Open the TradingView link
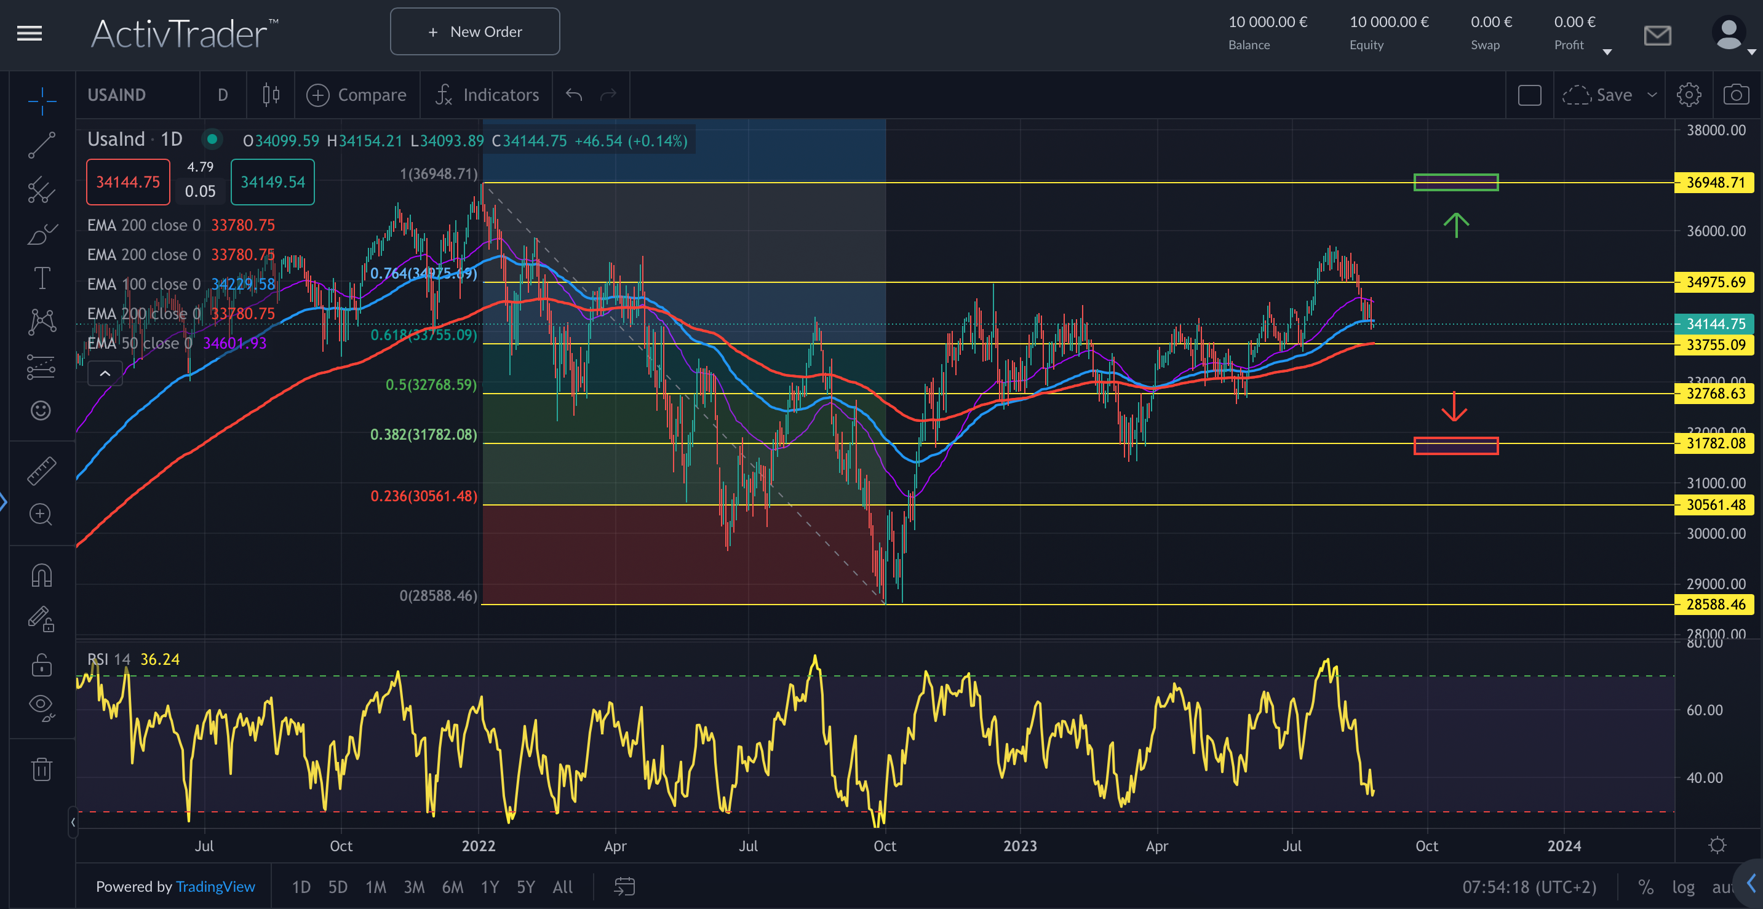Image resolution: width=1763 pixels, height=909 pixels. pos(215,886)
